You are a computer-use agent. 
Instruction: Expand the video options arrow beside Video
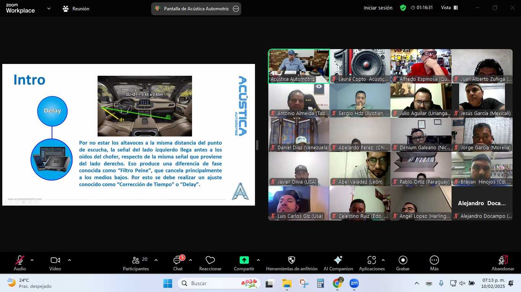tap(69, 260)
